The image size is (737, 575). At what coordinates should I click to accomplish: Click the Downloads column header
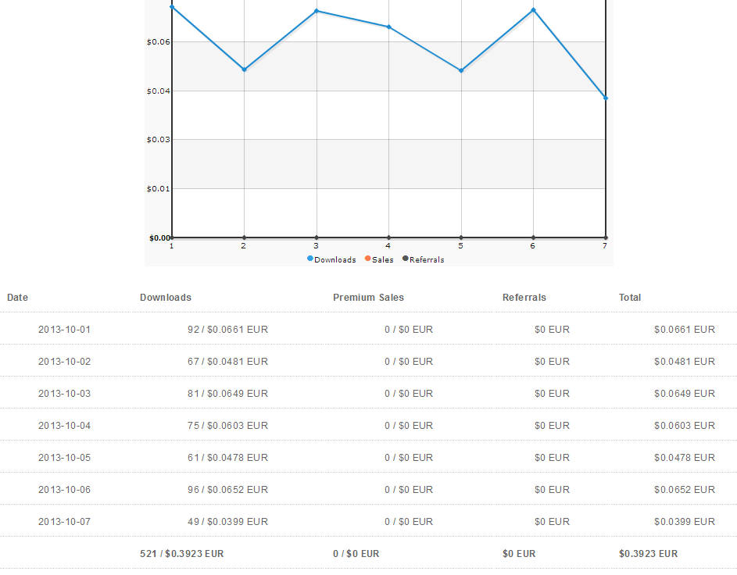point(166,298)
